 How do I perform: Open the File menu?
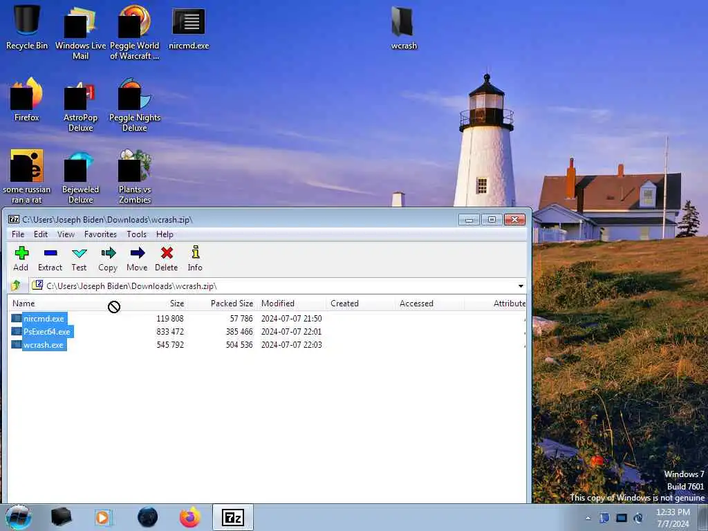click(18, 234)
